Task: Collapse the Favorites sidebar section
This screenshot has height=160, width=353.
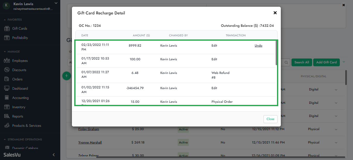Action: (5, 20)
